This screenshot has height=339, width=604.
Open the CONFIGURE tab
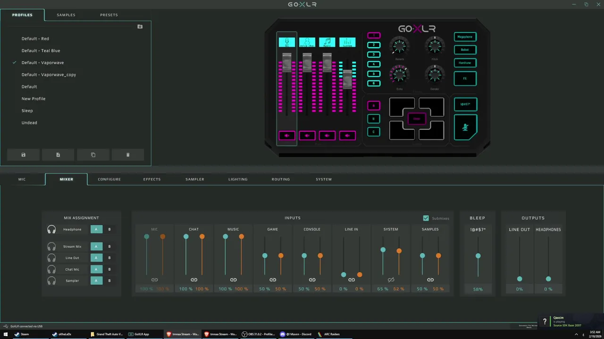pyautogui.click(x=109, y=179)
